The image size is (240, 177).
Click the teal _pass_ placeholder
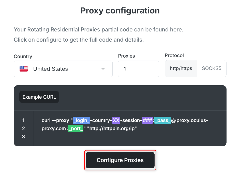[162, 120]
